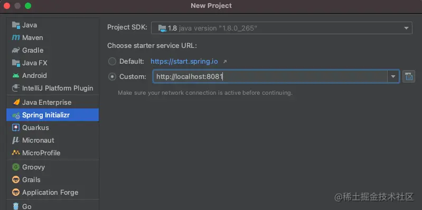The width and height of the screenshot is (422, 210).
Task: Click the Maven icon in sidebar
Action: [16, 37]
